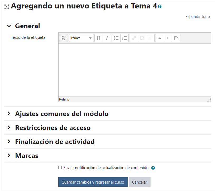216x192 pixels.
Task: Click the insert link chain icon
Action: click(134, 38)
